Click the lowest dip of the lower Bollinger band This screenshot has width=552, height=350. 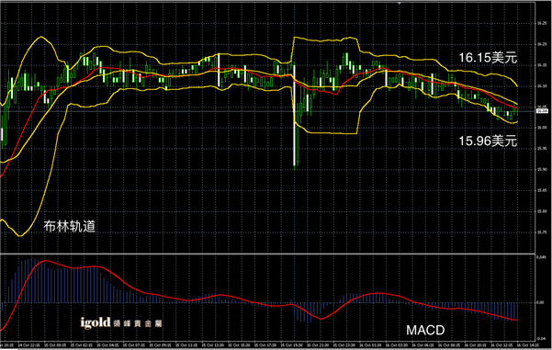(x=20, y=235)
